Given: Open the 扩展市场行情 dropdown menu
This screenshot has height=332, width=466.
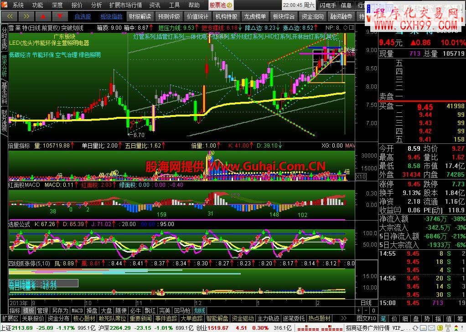Looking at the screenshot, I should [125, 5].
